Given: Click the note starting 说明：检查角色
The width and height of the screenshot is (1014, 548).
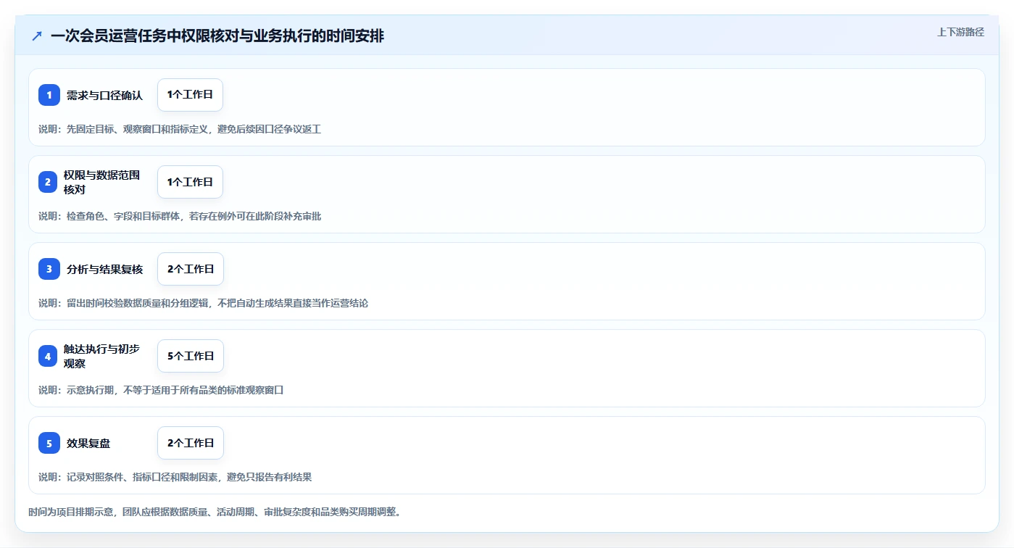Looking at the screenshot, I should [180, 216].
